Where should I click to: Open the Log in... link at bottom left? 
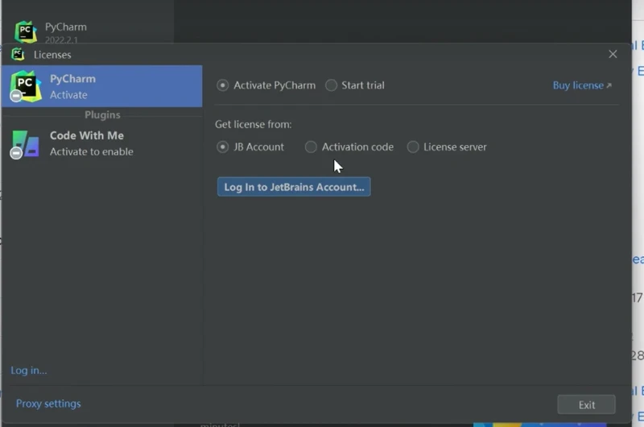(x=29, y=371)
